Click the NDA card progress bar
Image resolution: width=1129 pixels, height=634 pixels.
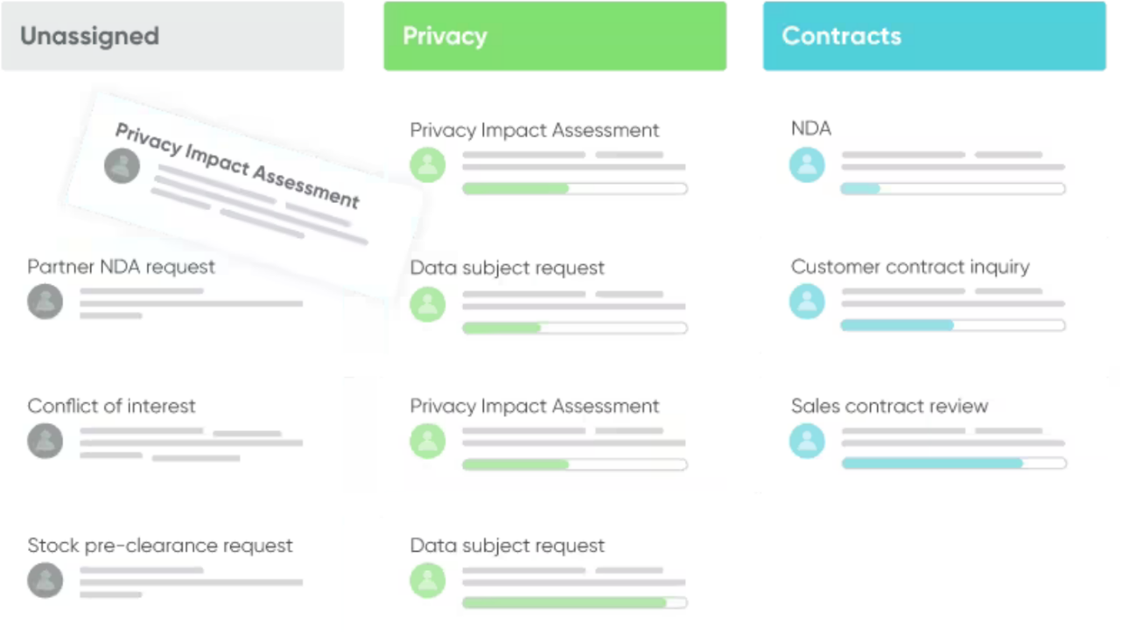click(x=952, y=189)
